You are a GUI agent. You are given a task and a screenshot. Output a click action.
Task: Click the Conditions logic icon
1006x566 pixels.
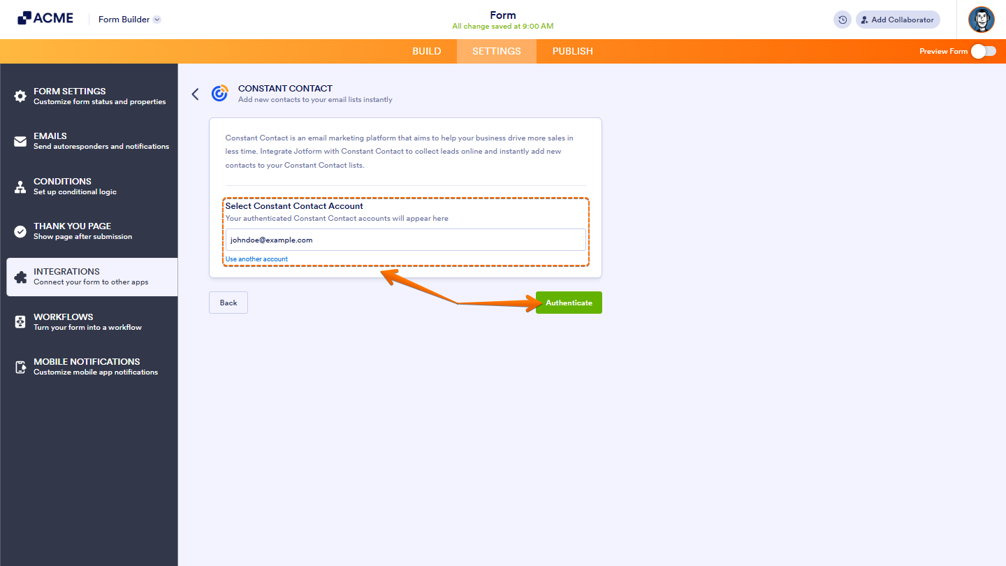click(20, 187)
